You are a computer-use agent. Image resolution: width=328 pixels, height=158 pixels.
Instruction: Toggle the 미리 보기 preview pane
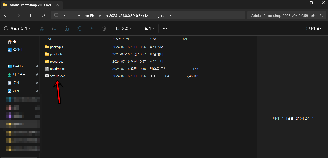(x=313, y=28)
